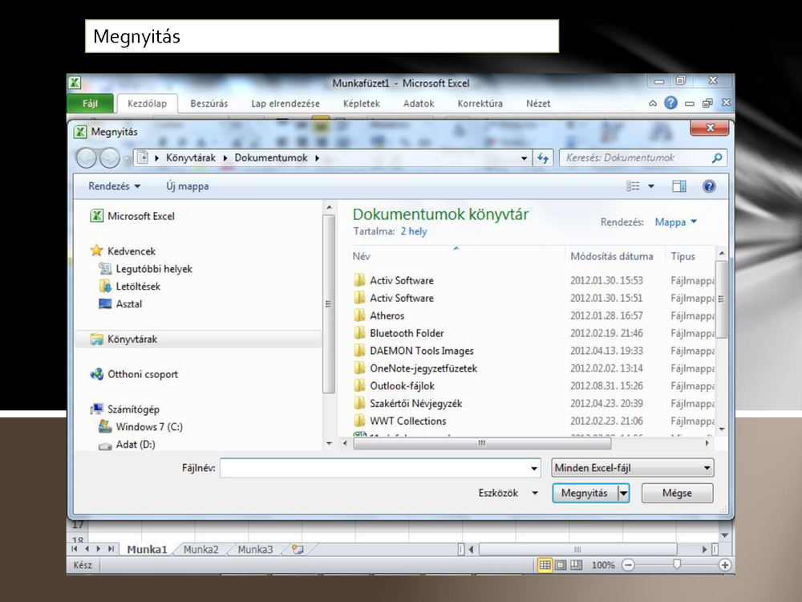Click the search magnifier icon
This screenshot has height=602, width=802.
[717, 158]
